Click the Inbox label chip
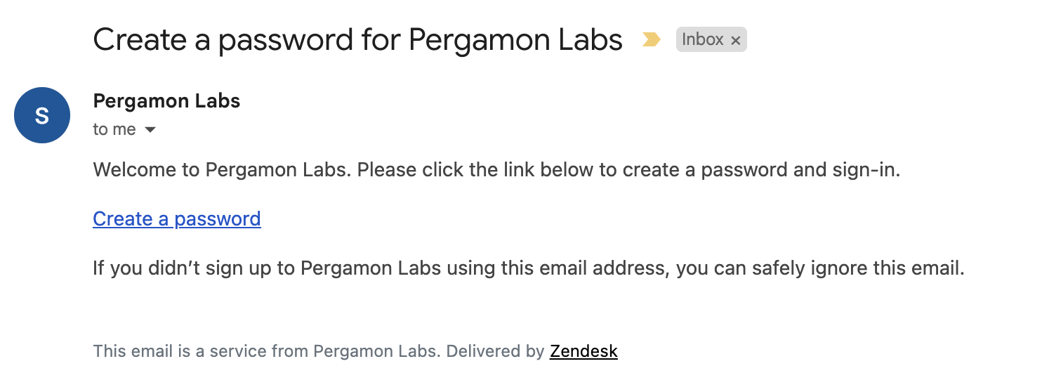This screenshot has width=1042, height=392. (711, 40)
